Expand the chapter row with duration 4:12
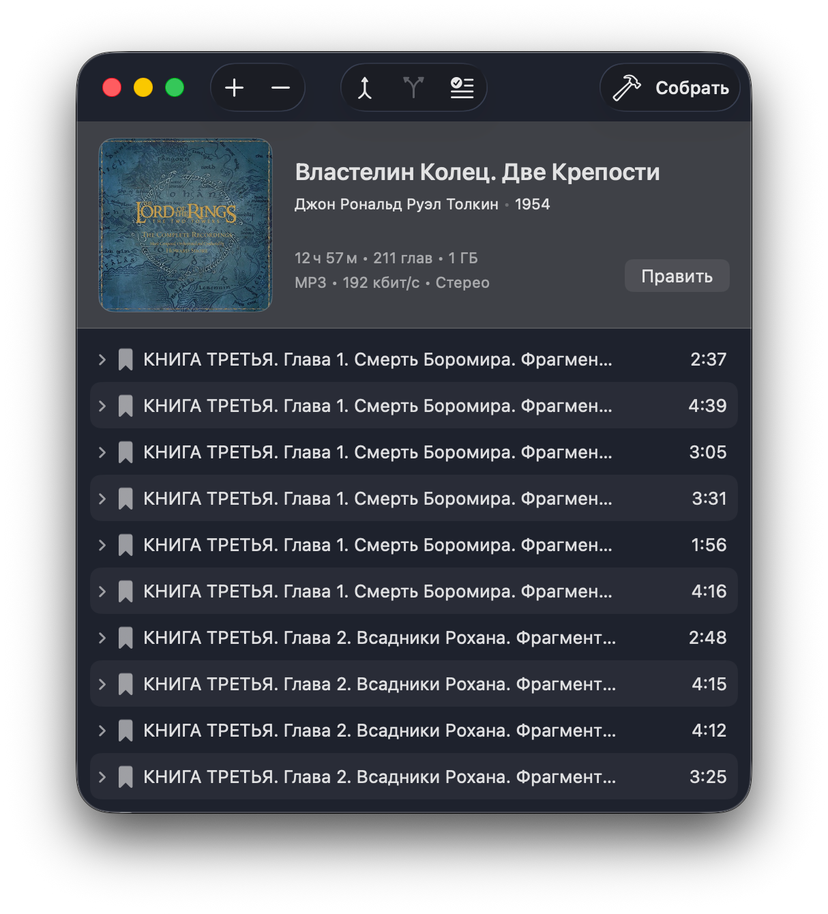Viewport: 828px width, 914px height. click(x=102, y=731)
